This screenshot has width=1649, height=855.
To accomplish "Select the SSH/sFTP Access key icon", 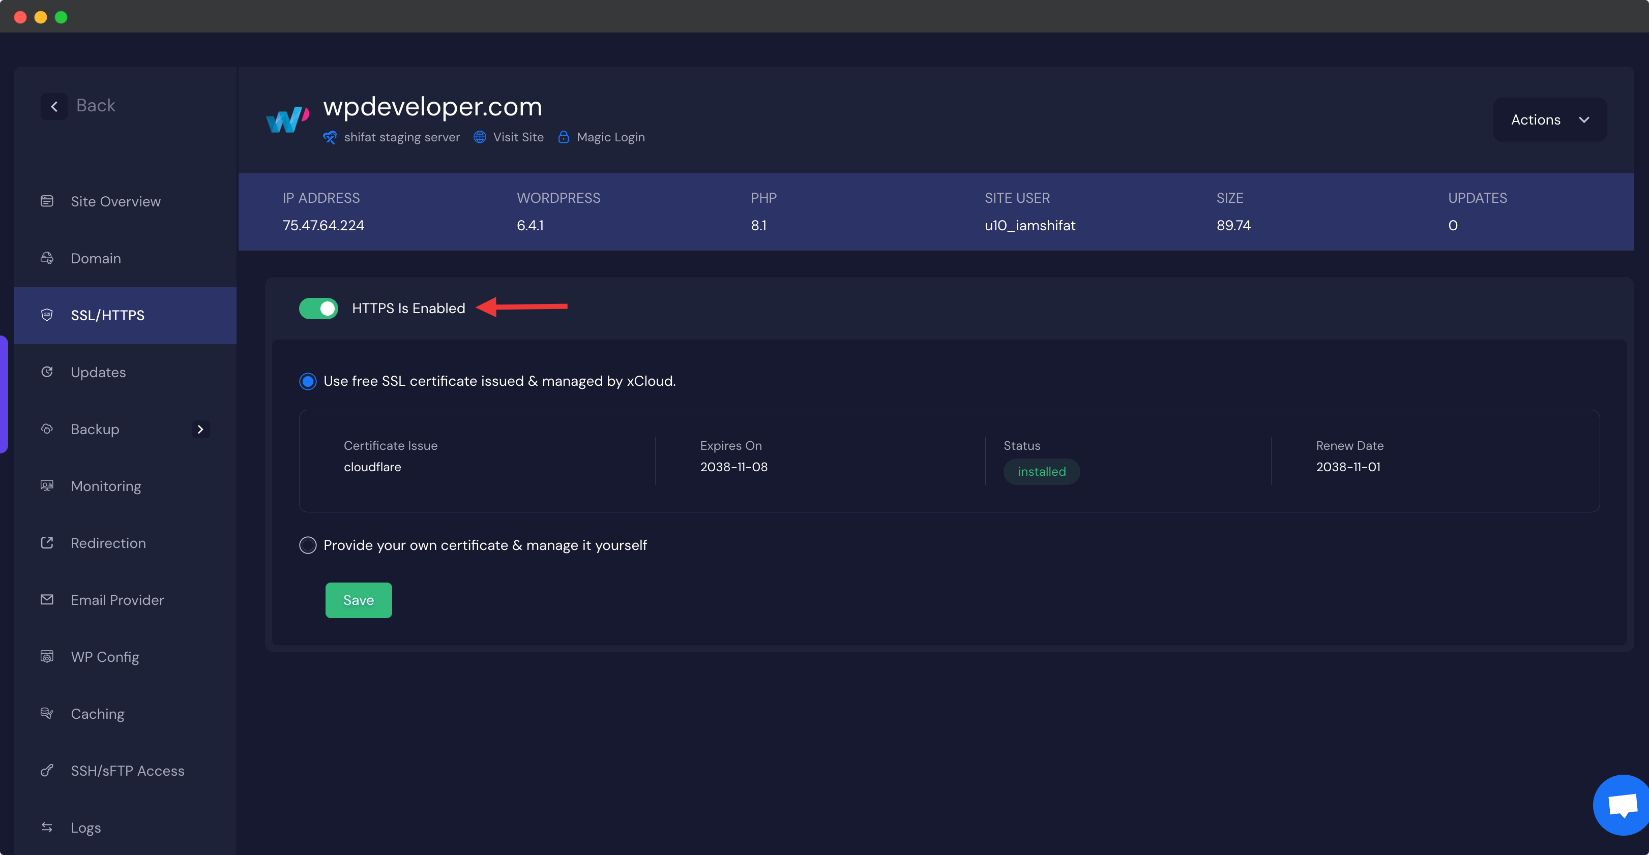I will [x=47, y=771].
